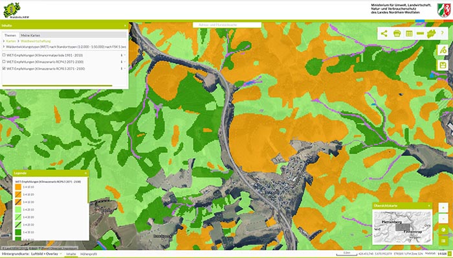The height and width of the screenshot is (258, 453).
Task: Open the Hintergrundkarte Luftbild + Overlay dropdown
Action: [x=46, y=254]
